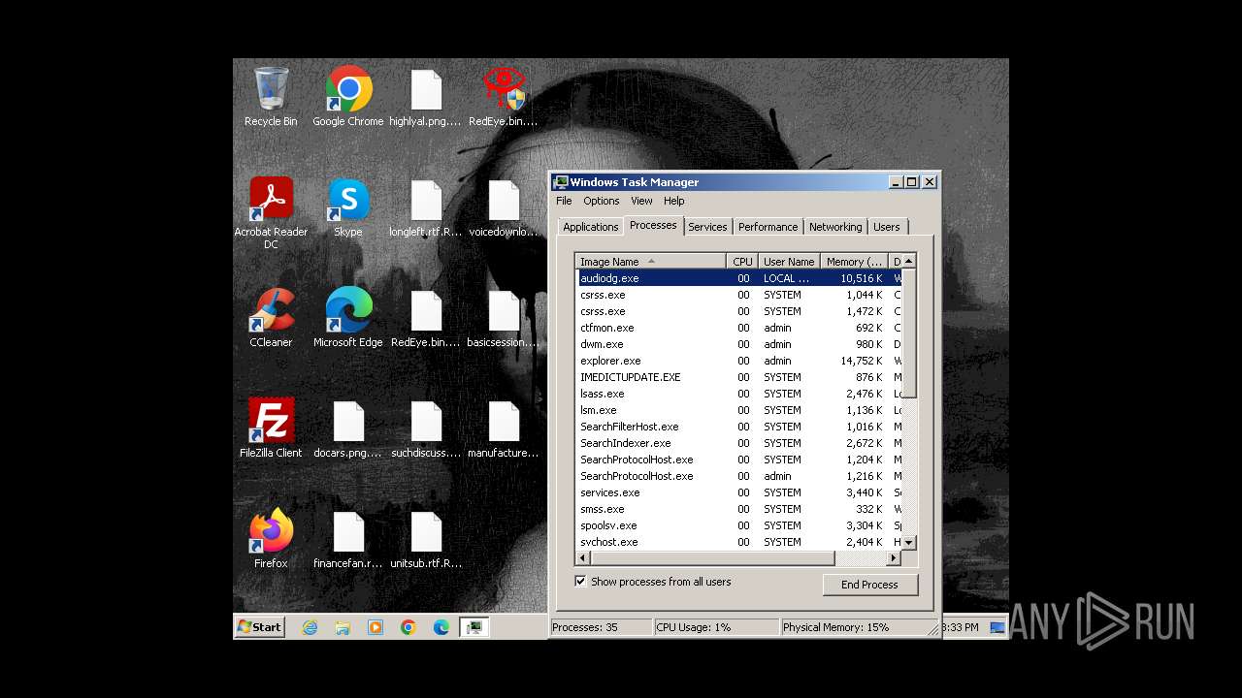Screen dimensions: 1242x698
Task: Open Chrome from the taskbar
Action: pos(409,627)
